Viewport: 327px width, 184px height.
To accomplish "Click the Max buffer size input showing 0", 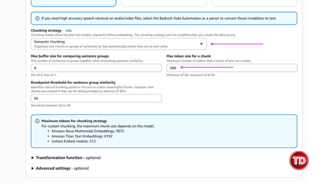I will [x=96, y=68].
